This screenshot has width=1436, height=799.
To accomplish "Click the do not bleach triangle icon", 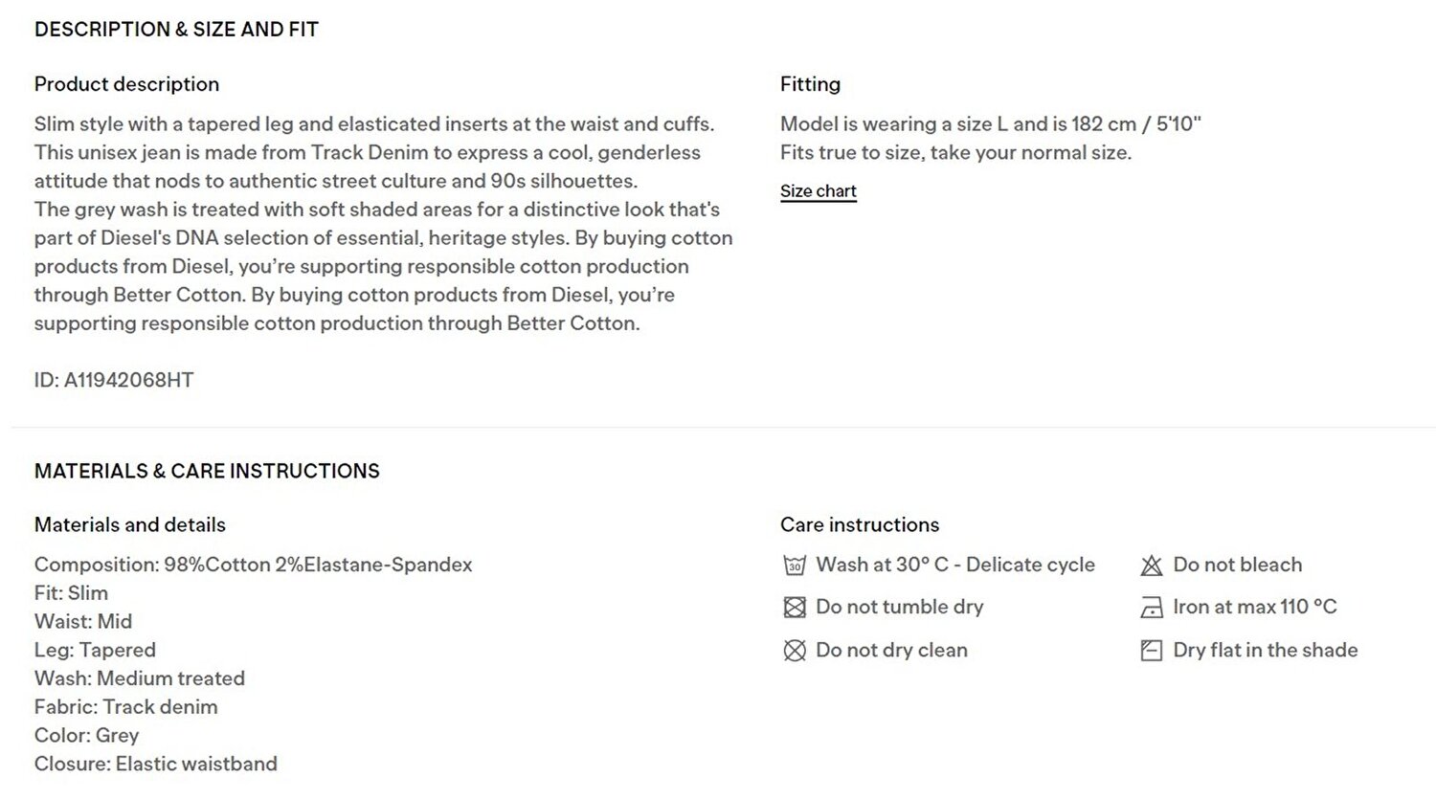I will coord(1152,566).
